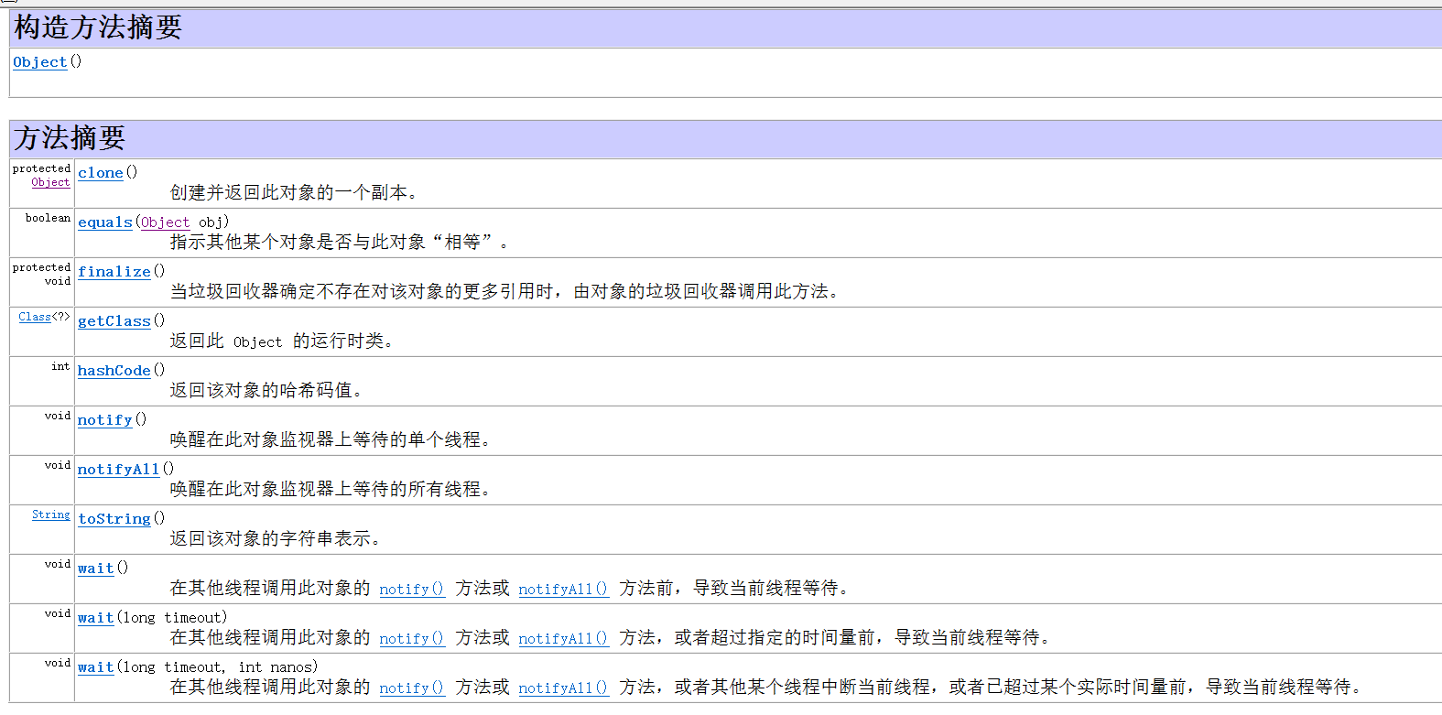
Task: Open the hashCode() method link
Action: click(x=114, y=371)
